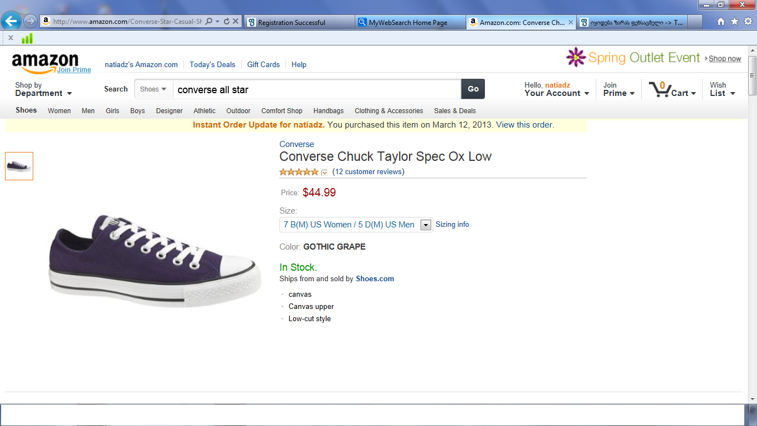Click the browser forward arrow button
The height and width of the screenshot is (426, 757).
coord(30,22)
